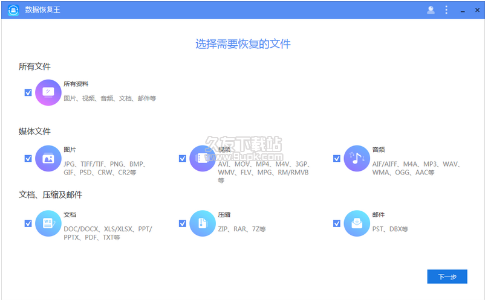Uncheck the 所有资料 checkbox
The image size is (485, 300).
[x=28, y=92]
